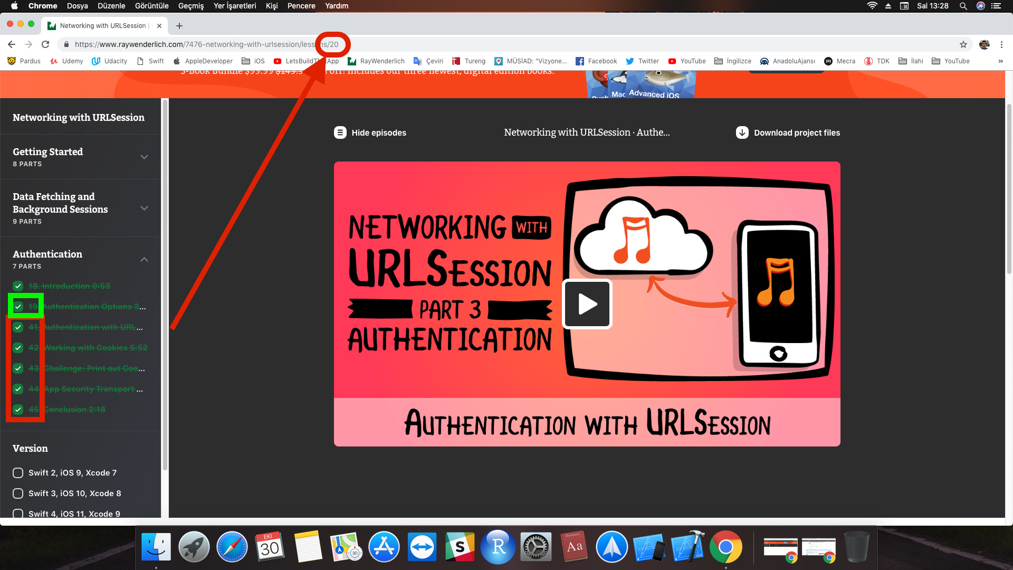The width and height of the screenshot is (1013, 570).
Task: Open Slack in the Dock
Action: click(x=460, y=547)
